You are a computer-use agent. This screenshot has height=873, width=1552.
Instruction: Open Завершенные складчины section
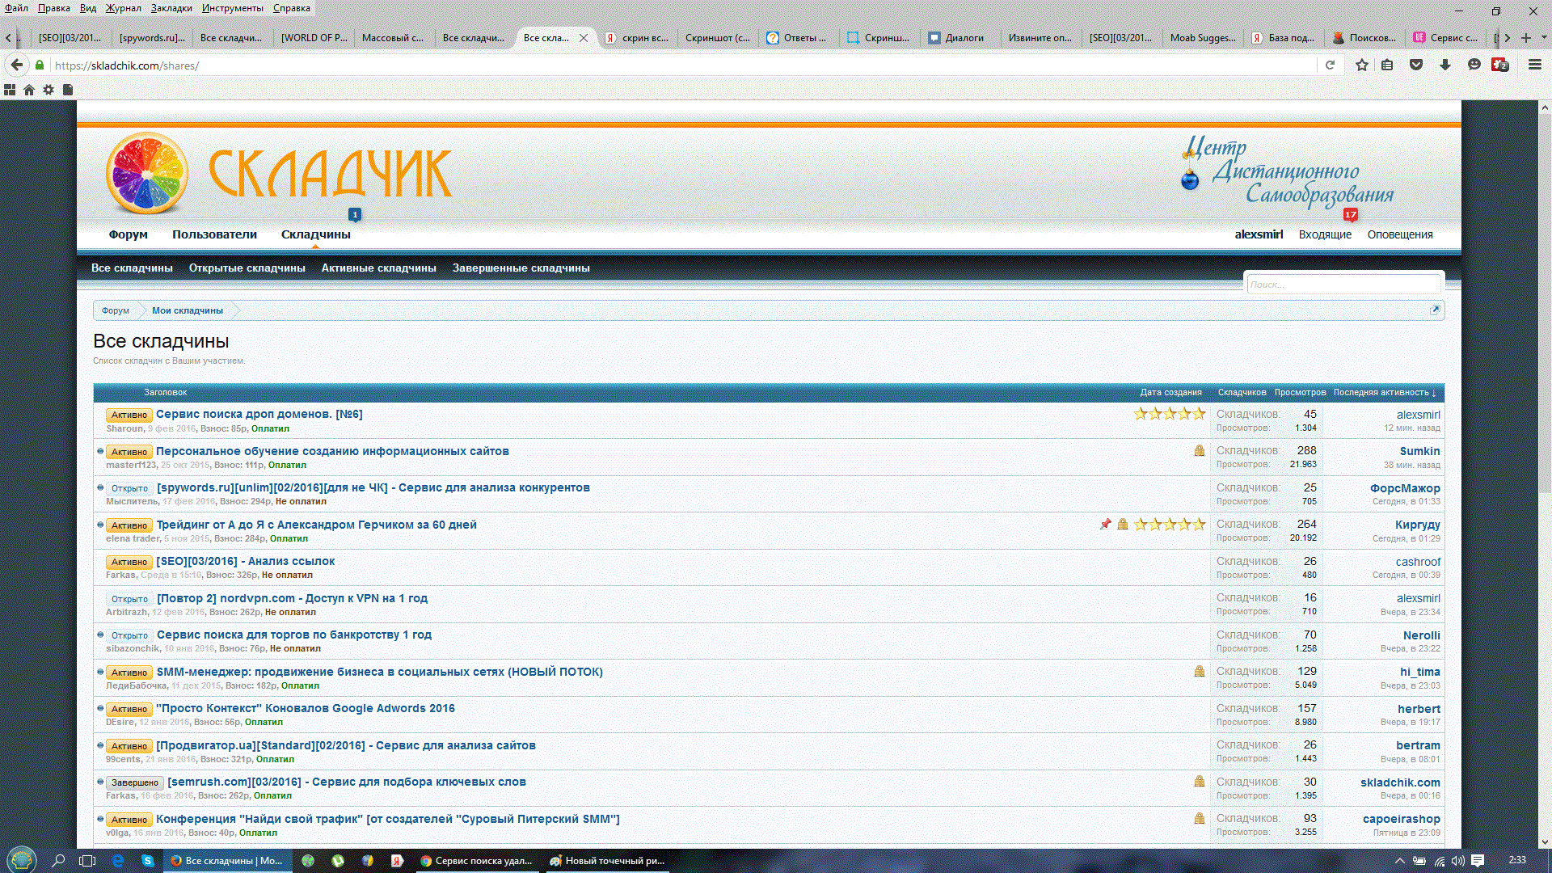tap(521, 268)
